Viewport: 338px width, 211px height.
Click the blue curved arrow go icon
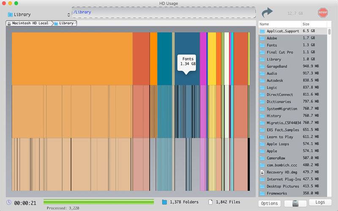[x=267, y=13]
